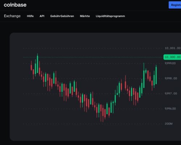Select the 9,998.00 axis label

[x=171, y=78]
